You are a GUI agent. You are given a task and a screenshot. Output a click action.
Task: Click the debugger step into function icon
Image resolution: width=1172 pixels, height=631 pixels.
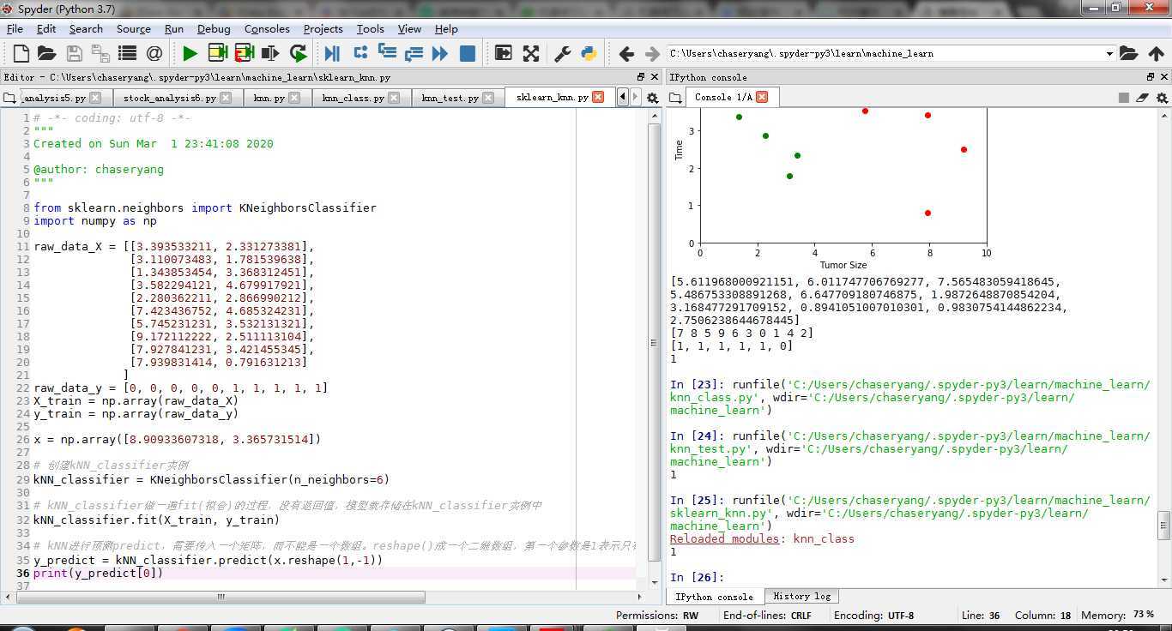click(x=387, y=53)
